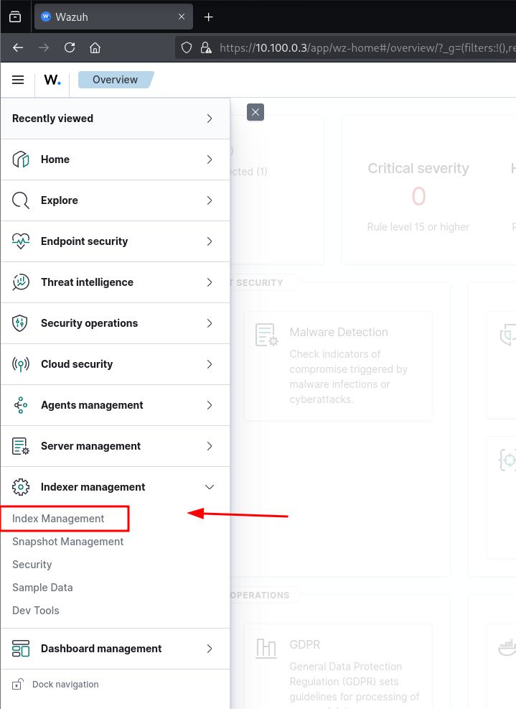The width and height of the screenshot is (516, 709).
Task: Click the Explore magnifier icon
Action: coord(21,200)
